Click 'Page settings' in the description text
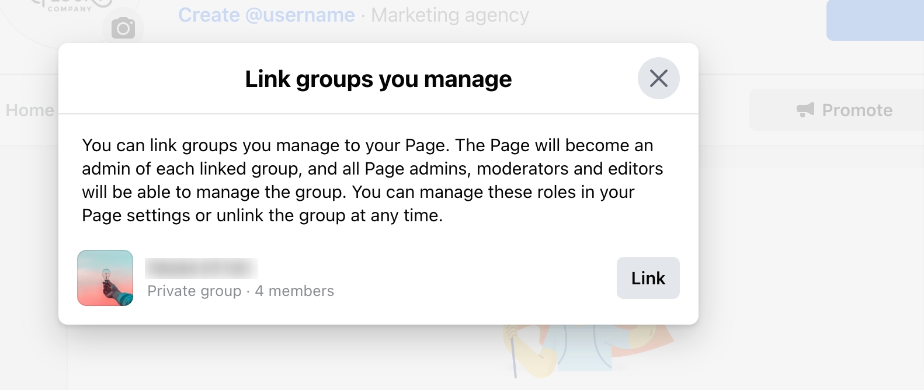The width and height of the screenshot is (924, 390). 136,215
